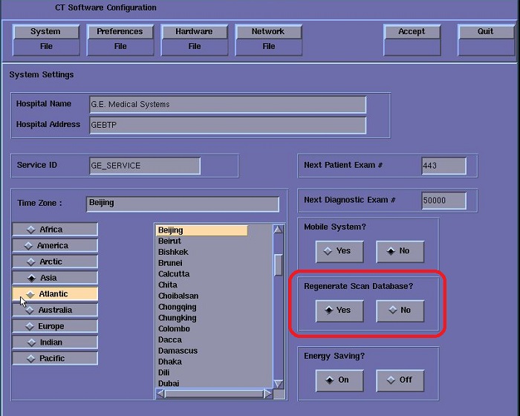520x416 pixels.
Task: Click the Next Patient Exam number field
Action: (x=443, y=166)
